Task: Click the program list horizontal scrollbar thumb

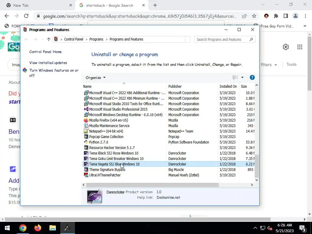Action: [x=152, y=185]
